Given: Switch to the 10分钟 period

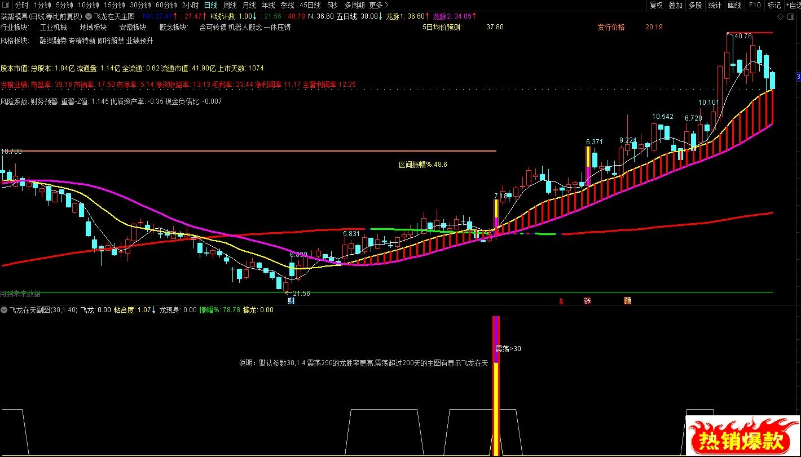Looking at the screenshot, I should pyautogui.click(x=89, y=5).
